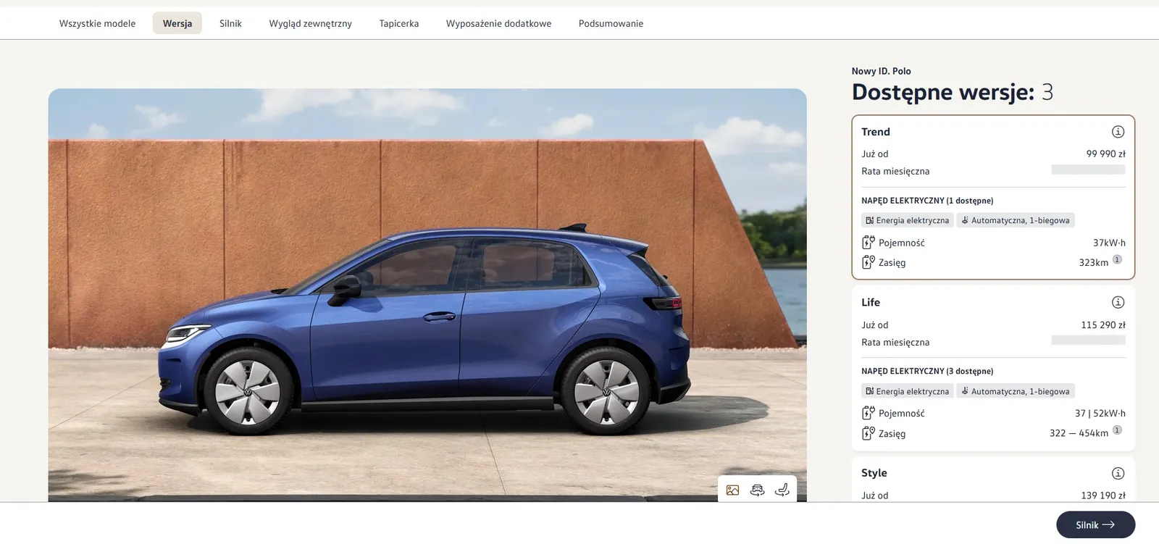The height and width of the screenshot is (544, 1159).
Task: Click NAPĘD ELEKTRYCZNY (3 dostępne) label
Action: pos(927,371)
